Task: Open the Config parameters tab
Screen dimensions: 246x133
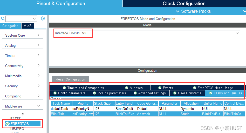Action: pyautogui.click(x=69, y=93)
